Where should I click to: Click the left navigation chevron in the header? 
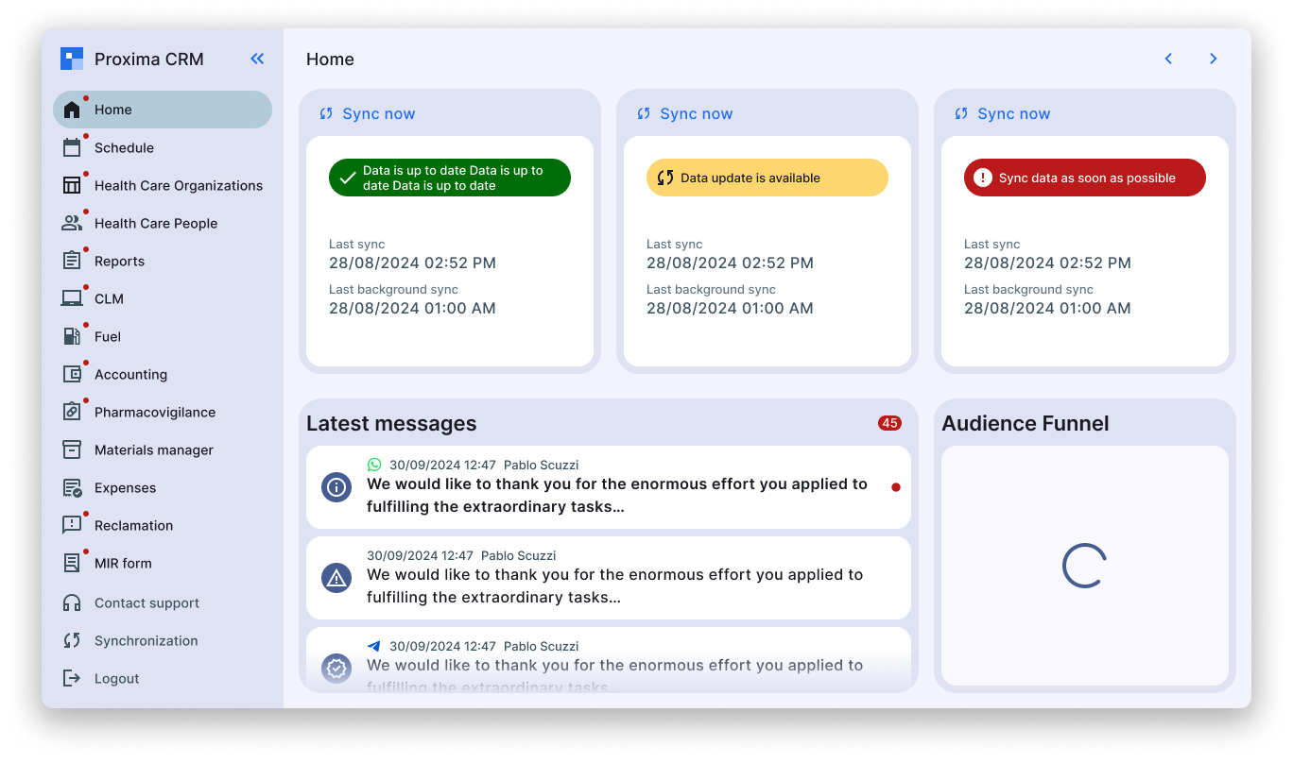click(x=1168, y=58)
